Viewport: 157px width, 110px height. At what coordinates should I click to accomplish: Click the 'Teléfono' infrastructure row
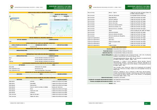coord(41,61)
